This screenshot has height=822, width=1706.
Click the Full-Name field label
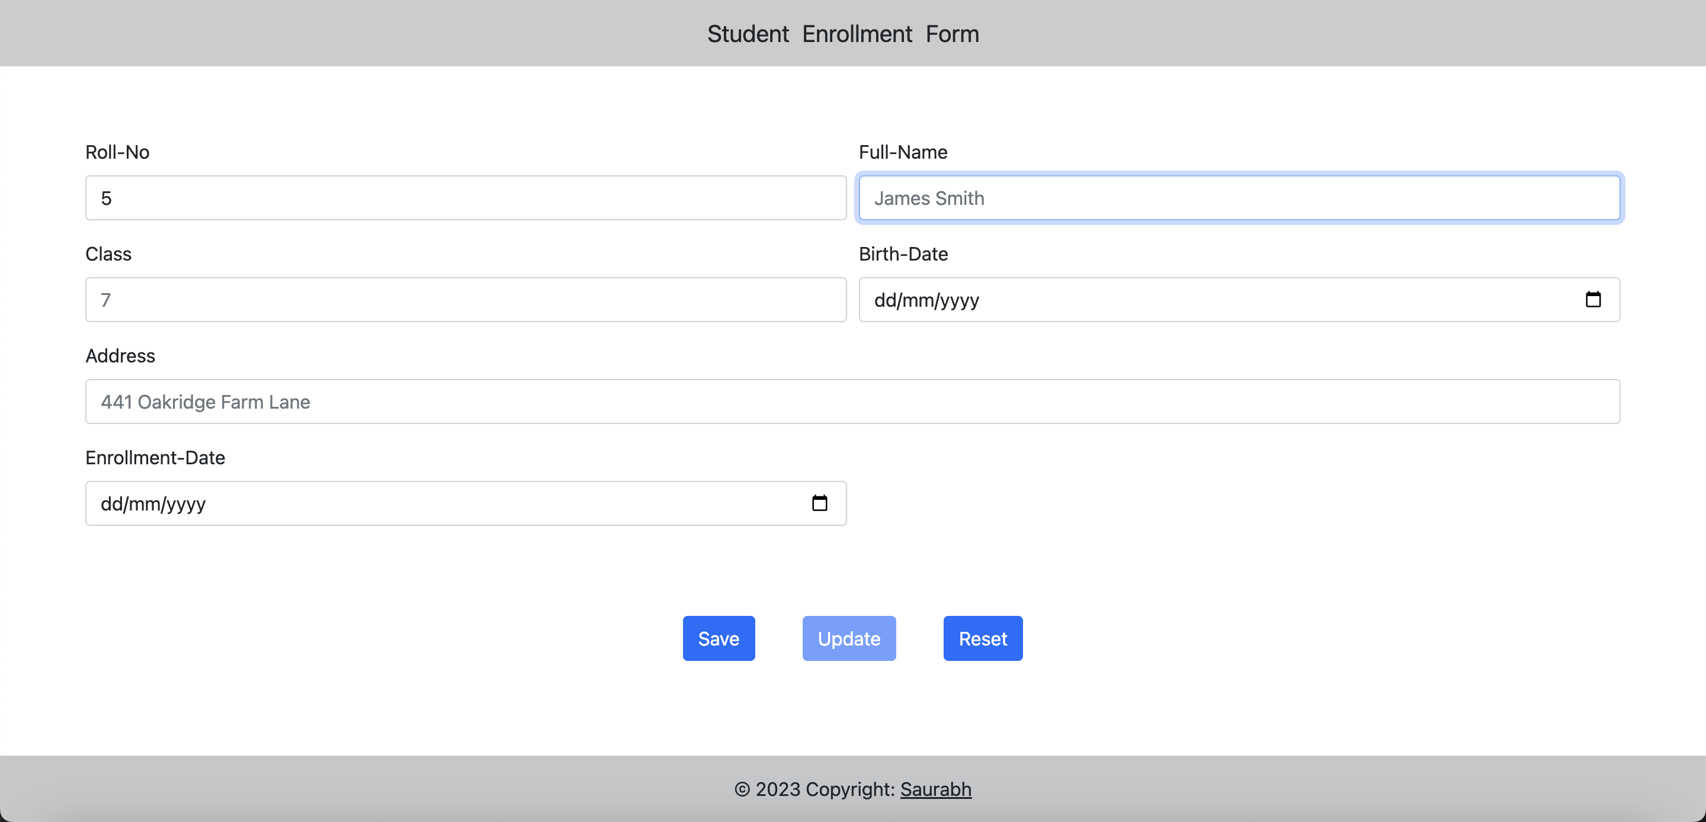(903, 152)
